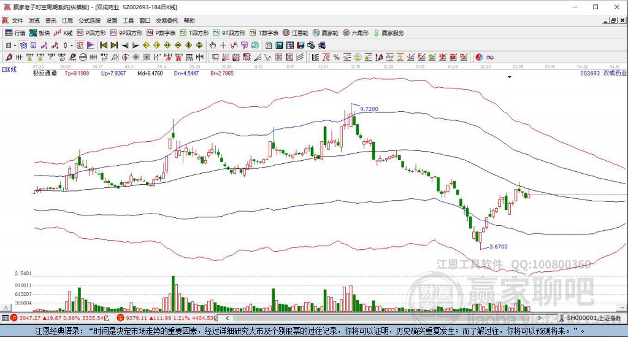Click the black right arrow icon

coord(136,45)
